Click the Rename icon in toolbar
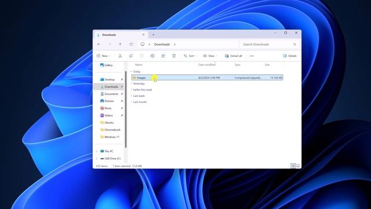Screen dimensions: 371x209 point(152,56)
